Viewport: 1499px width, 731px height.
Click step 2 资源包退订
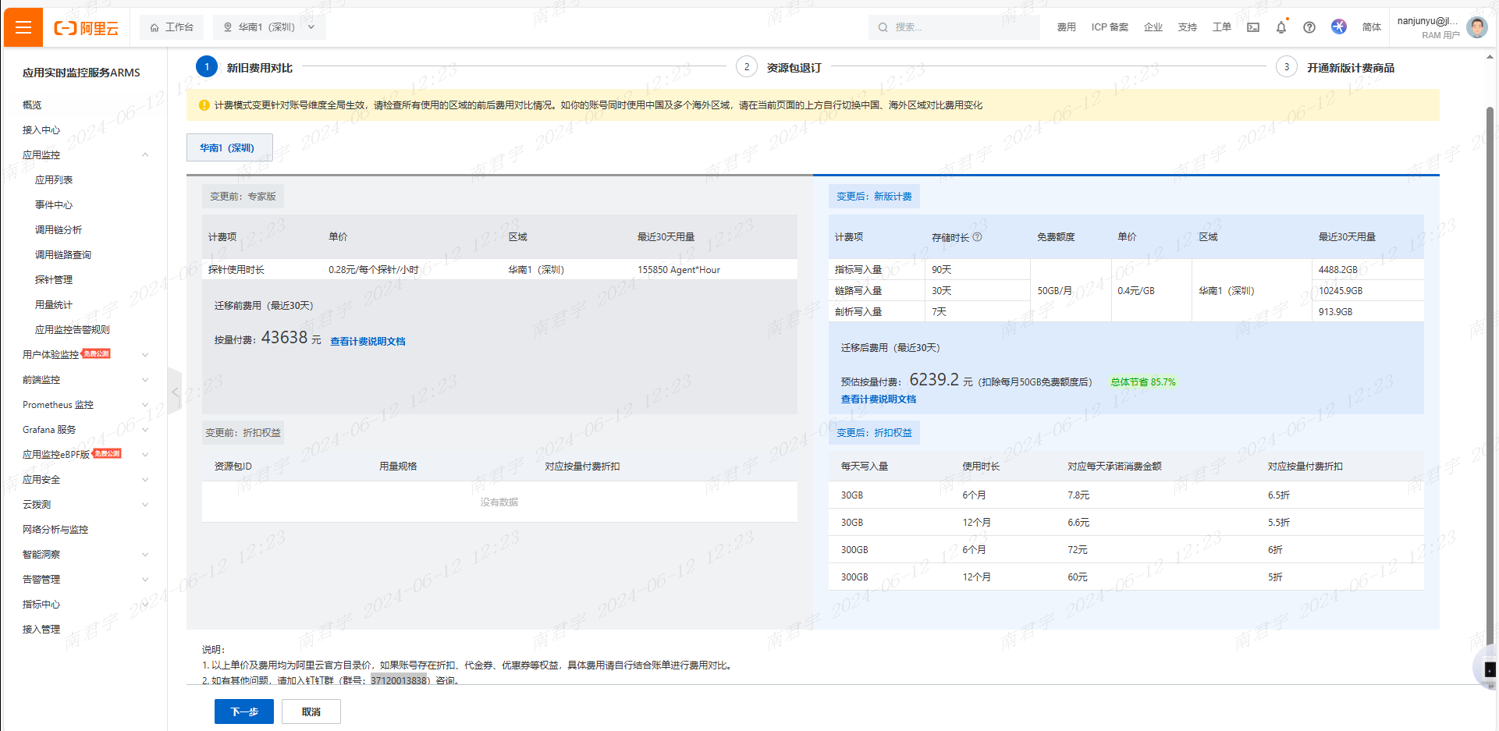(779, 67)
